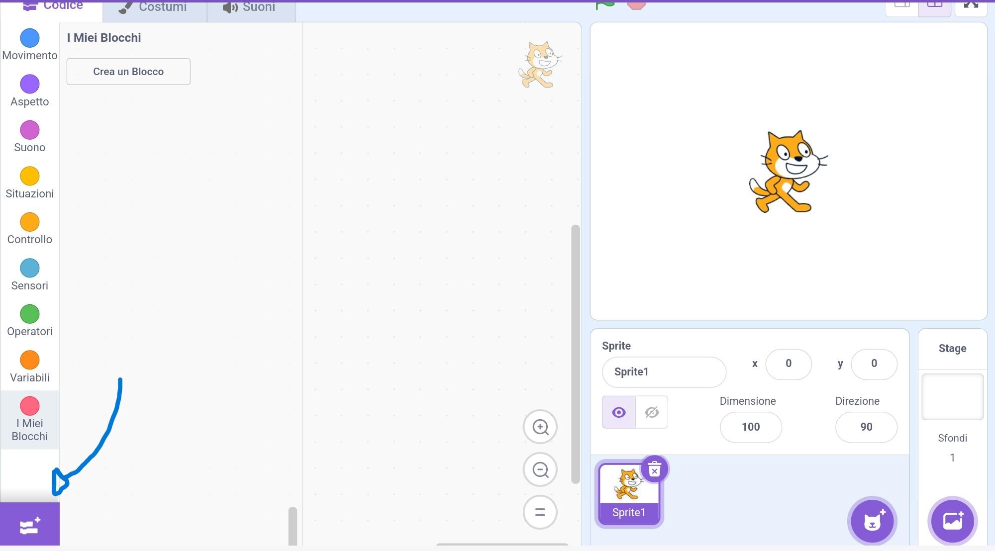
Task: Select the Movimento block category
Action: [30, 45]
